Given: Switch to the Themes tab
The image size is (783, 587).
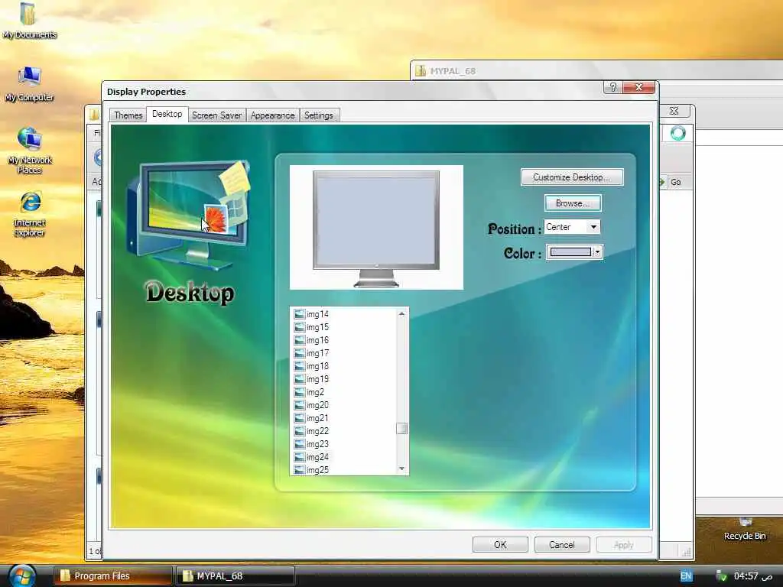Looking at the screenshot, I should click(x=128, y=115).
